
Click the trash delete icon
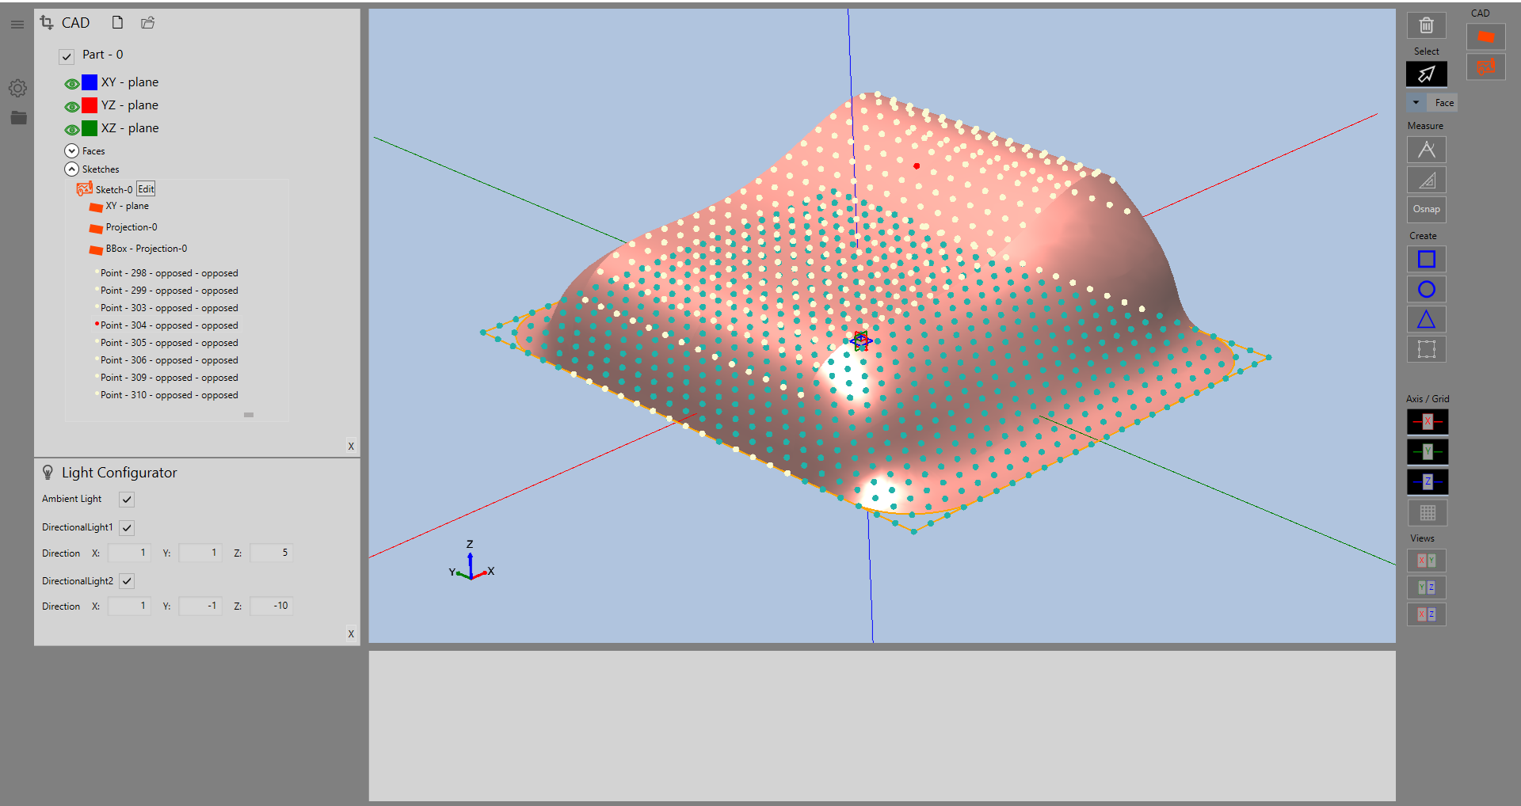(1426, 25)
